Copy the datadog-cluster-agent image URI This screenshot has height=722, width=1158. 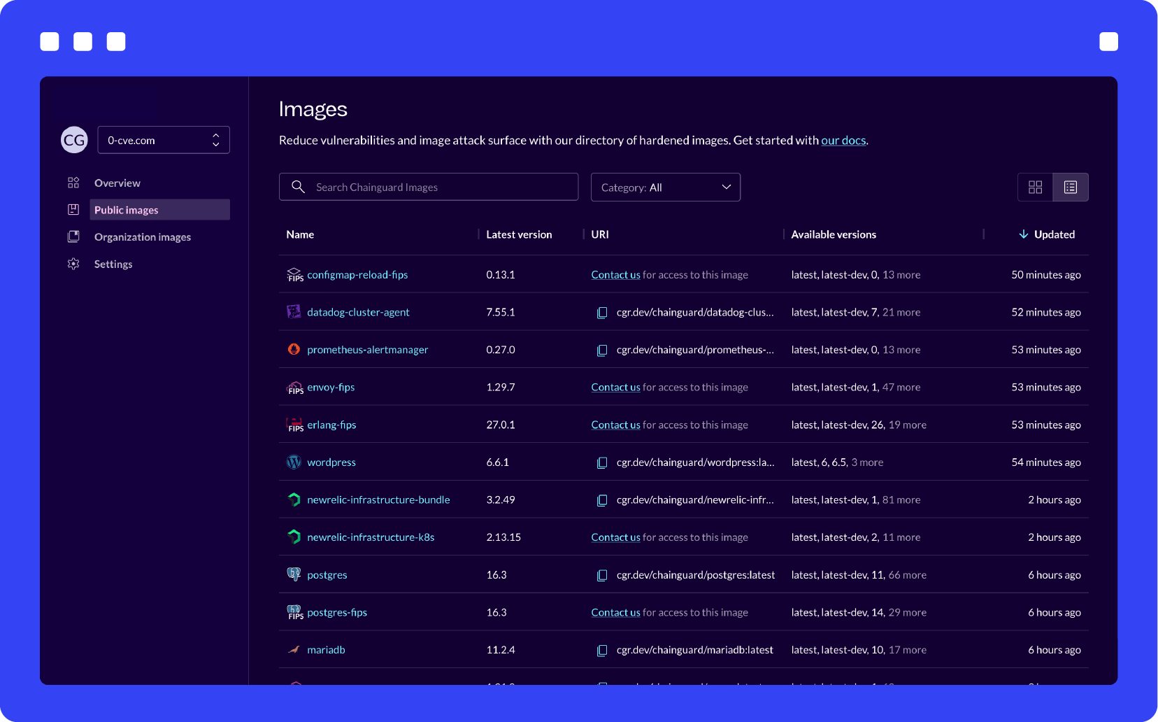click(602, 313)
